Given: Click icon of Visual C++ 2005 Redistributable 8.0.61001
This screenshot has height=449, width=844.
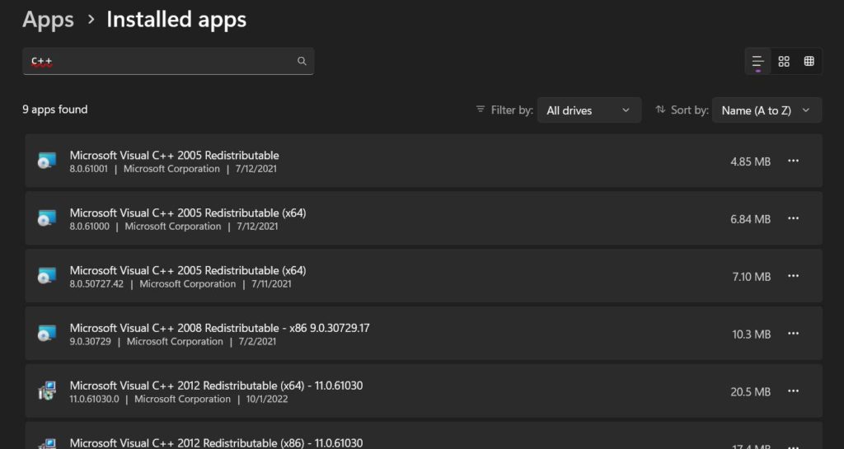Looking at the screenshot, I should tap(47, 161).
